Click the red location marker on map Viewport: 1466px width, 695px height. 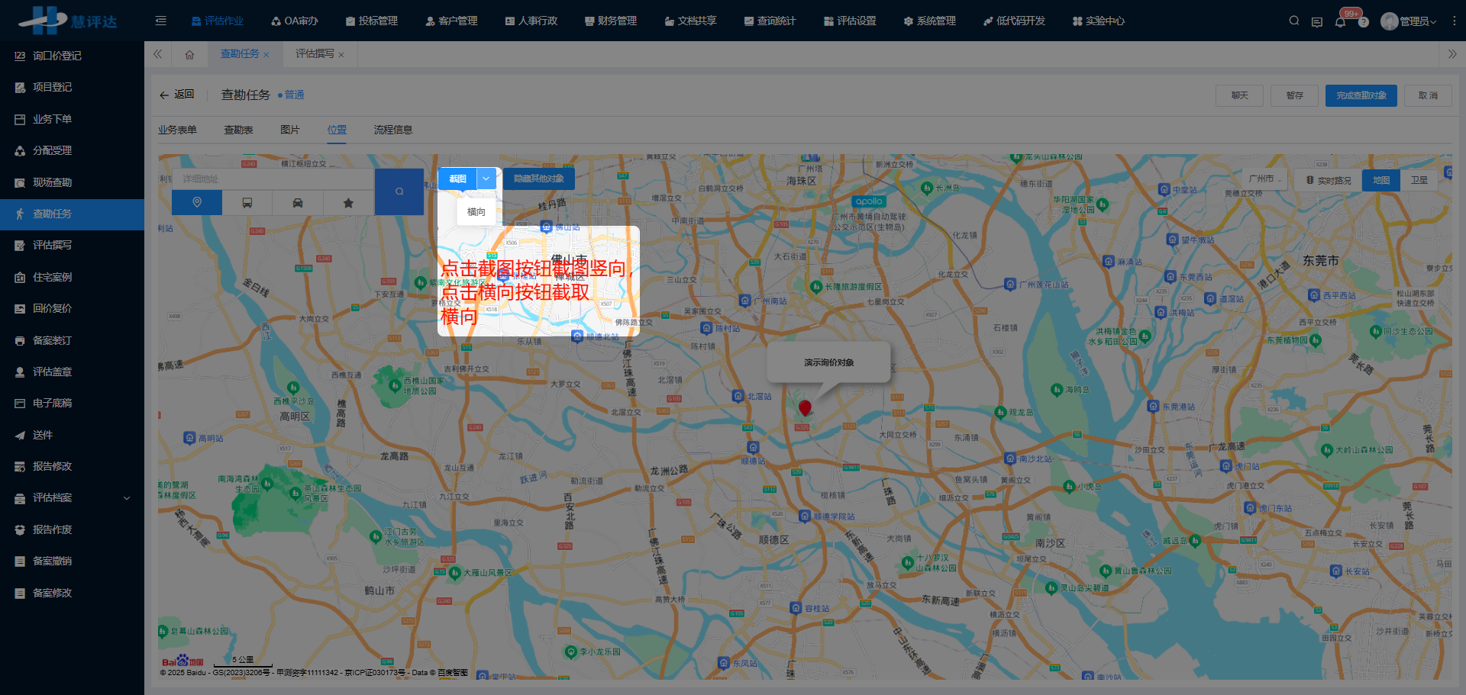tap(805, 408)
